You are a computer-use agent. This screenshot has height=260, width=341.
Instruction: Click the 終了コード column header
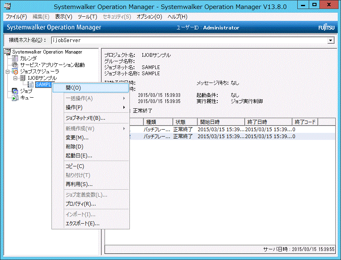point(305,122)
